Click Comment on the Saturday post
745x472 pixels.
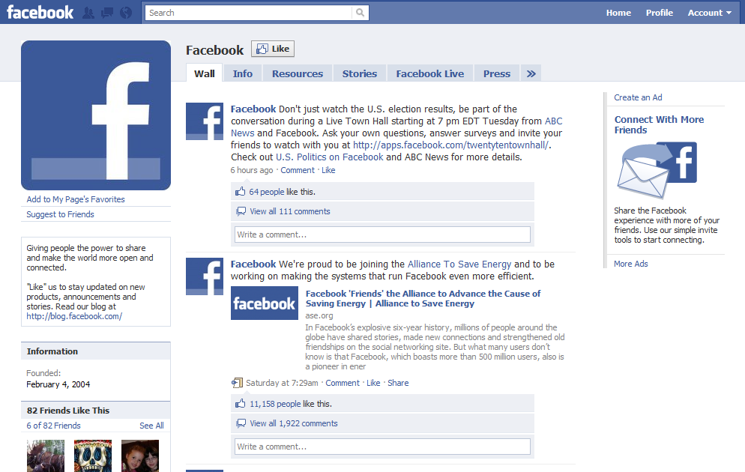(343, 383)
